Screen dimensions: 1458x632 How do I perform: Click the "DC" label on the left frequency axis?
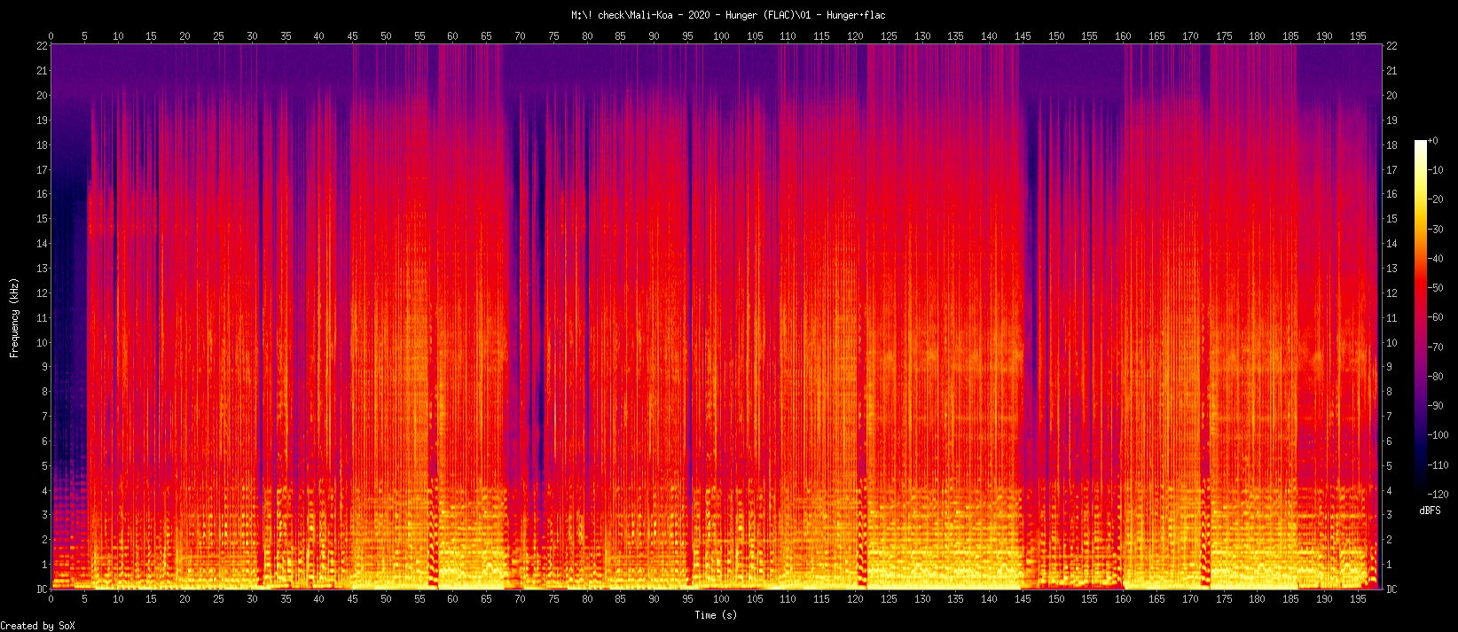[42, 589]
